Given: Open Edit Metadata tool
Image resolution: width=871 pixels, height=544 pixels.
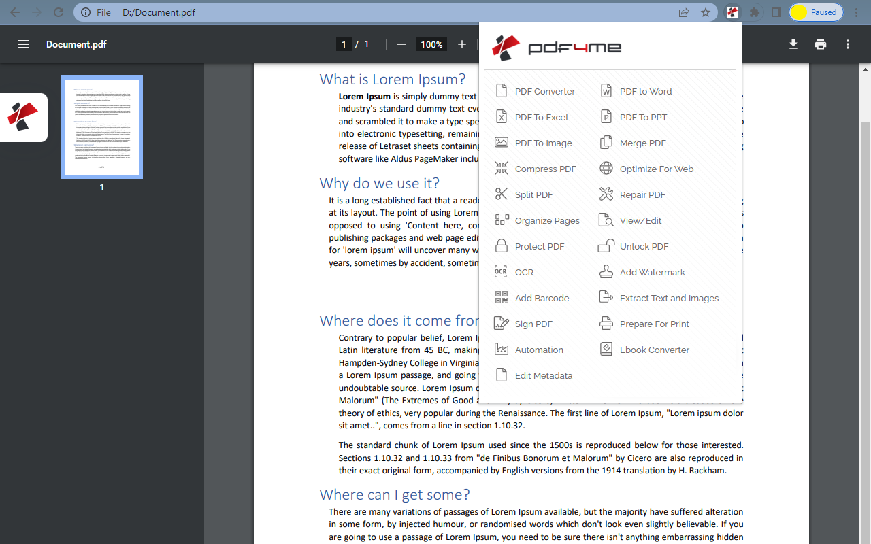Looking at the screenshot, I should point(534,375).
